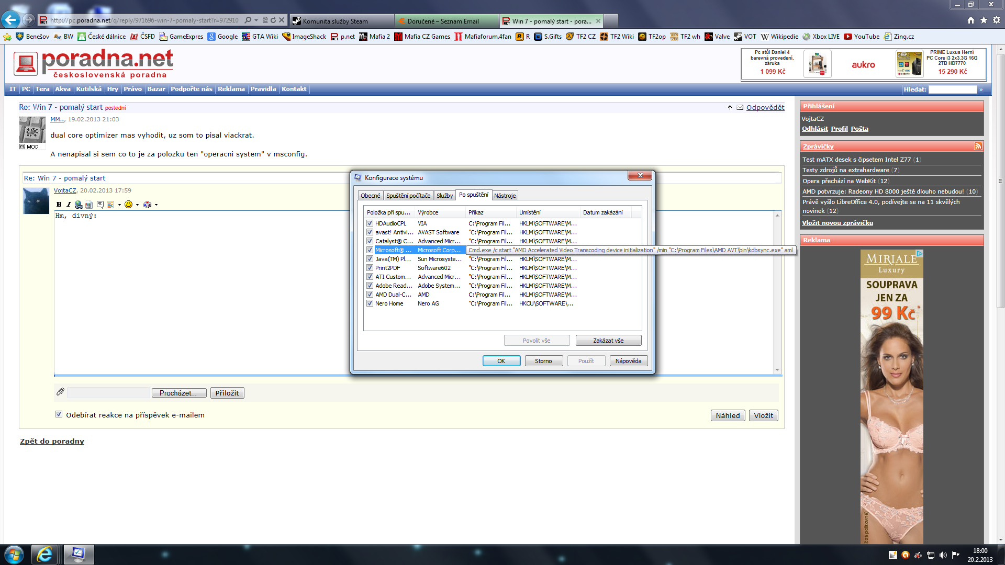Expand dropdown next to special characters cube
Screen dimensions: 1005x565
(156, 205)
